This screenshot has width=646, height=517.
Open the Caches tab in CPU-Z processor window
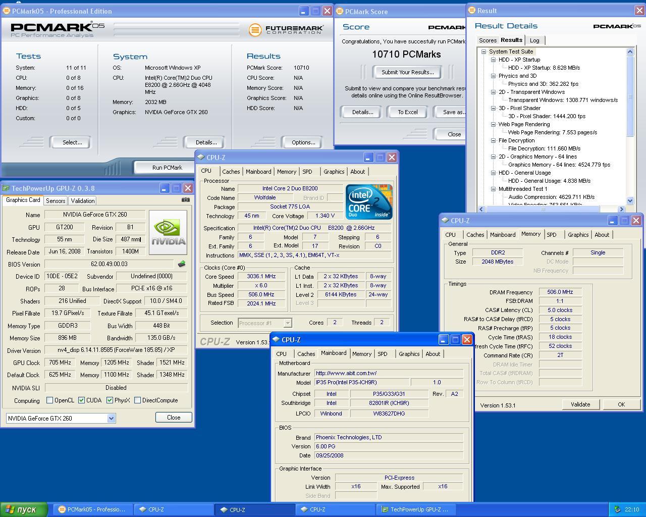[231, 172]
